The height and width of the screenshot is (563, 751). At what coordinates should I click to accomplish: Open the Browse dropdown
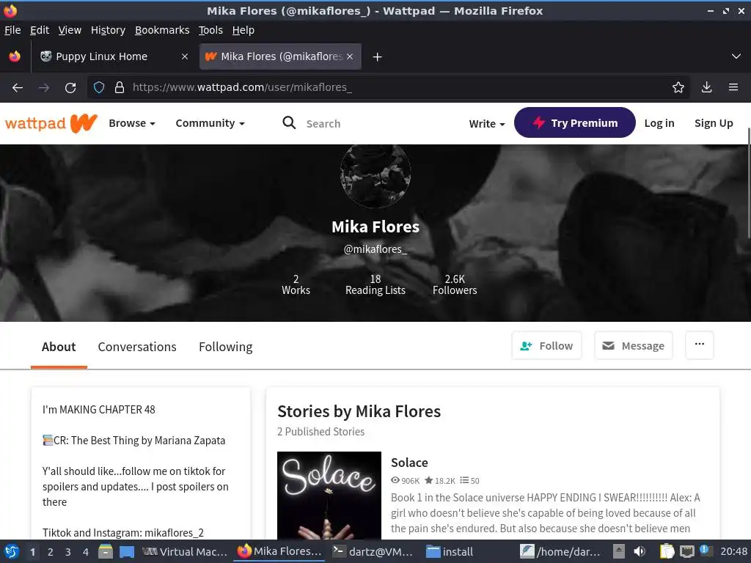coord(132,123)
